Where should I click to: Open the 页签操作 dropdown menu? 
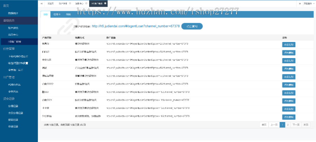coord(310,3)
